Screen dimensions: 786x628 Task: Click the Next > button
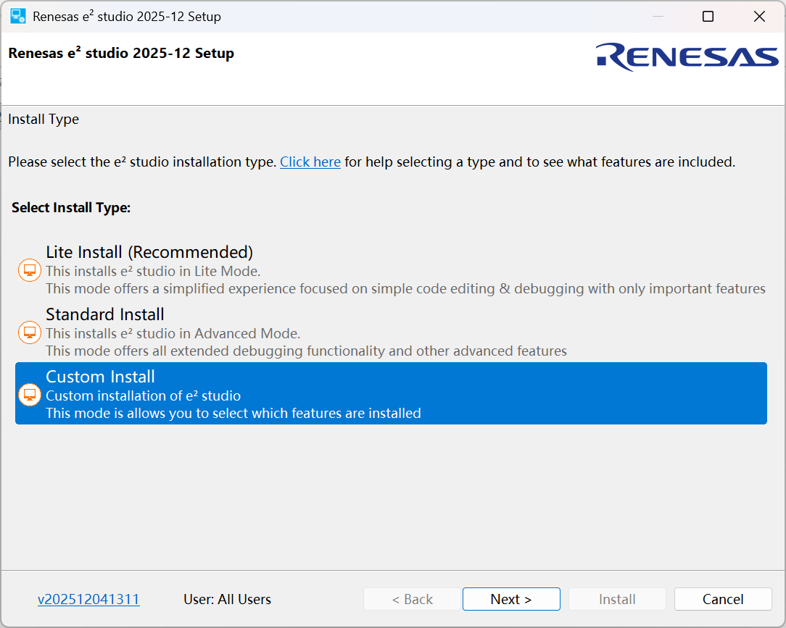(x=511, y=599)
